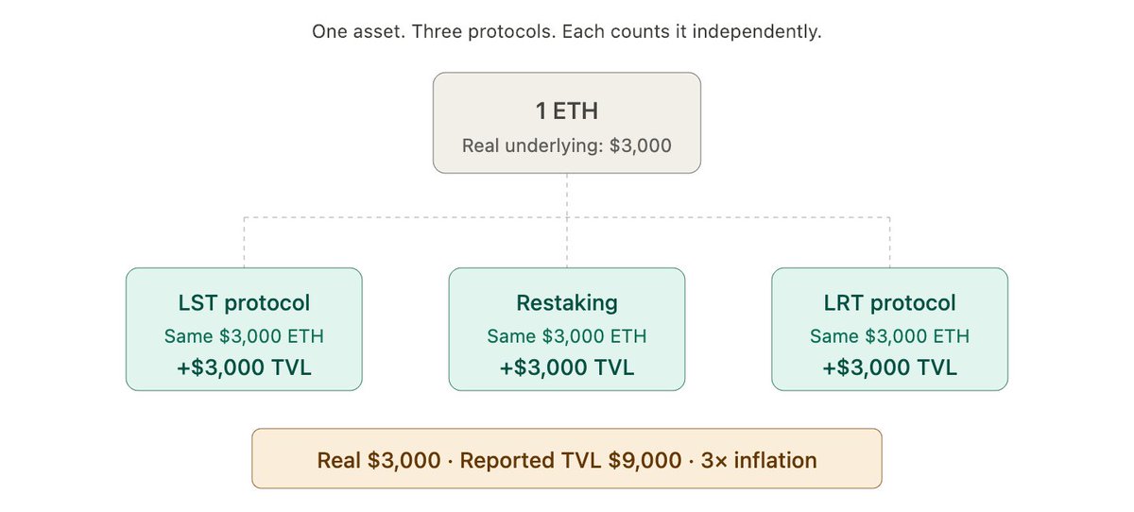Image resolution: width=1134 pixels, height=512 pixels.
Task: Click '3× inflation' in the summary banner
Action: tap(759, 461)
